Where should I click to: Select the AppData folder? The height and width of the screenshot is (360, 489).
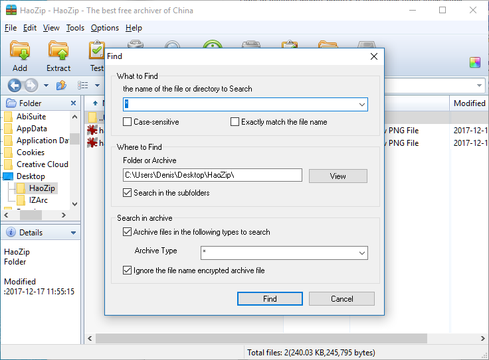point(31,129)
